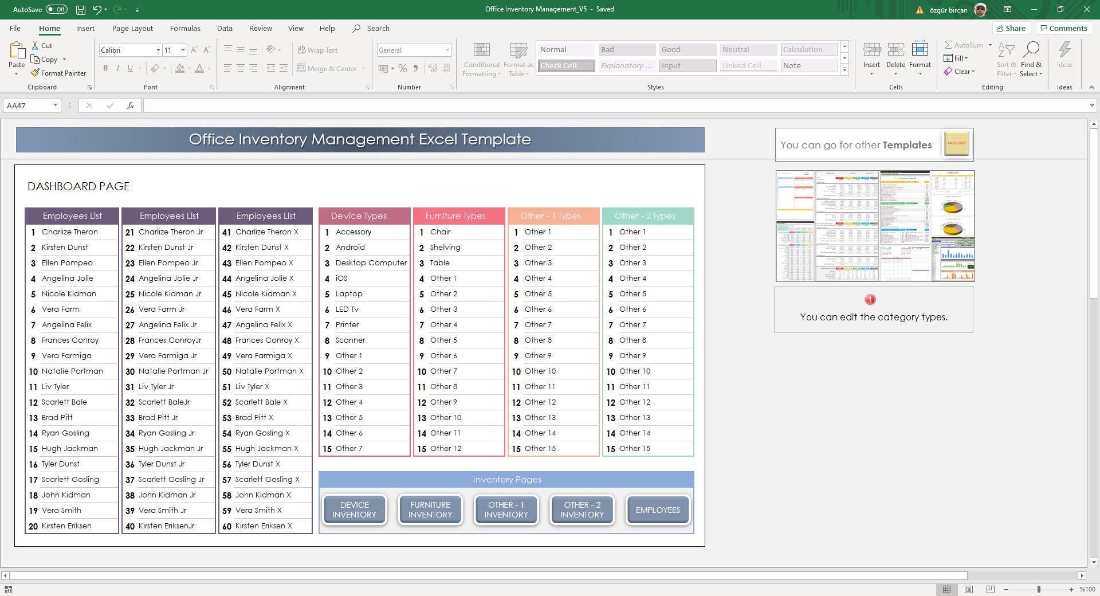Image resolution: width=1100 pixels, height=596 pixels.
Task: Click the Merge & Center icon
Action: tap(302, 68)
